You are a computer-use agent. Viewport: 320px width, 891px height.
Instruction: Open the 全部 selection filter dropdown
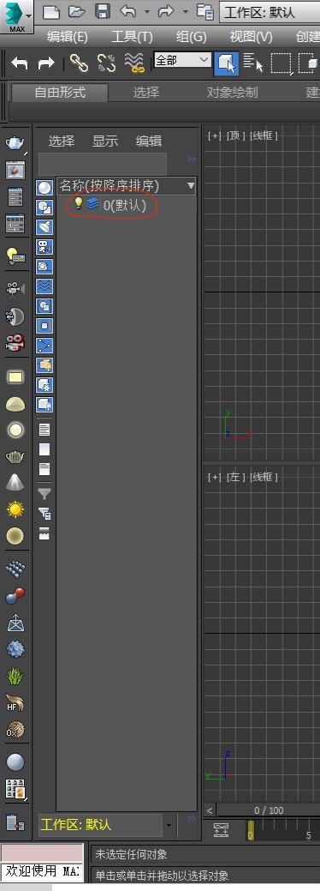tap(182, 60)
